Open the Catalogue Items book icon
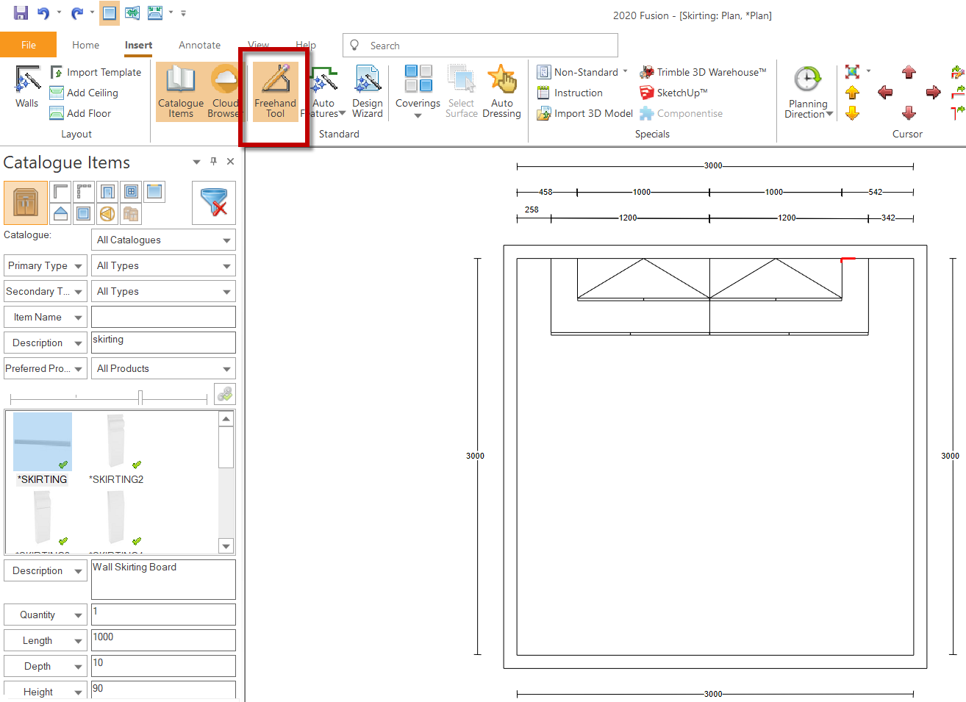Viewport: 966px width, 702px height. coord(180,91)
